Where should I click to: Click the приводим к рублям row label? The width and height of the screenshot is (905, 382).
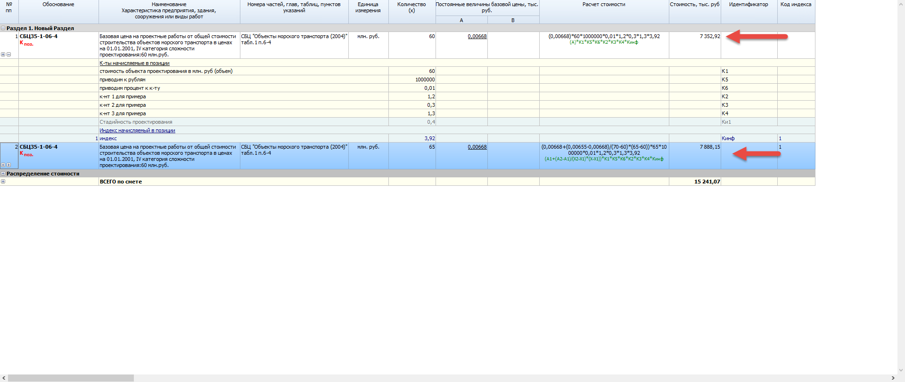tap(123, 80)
